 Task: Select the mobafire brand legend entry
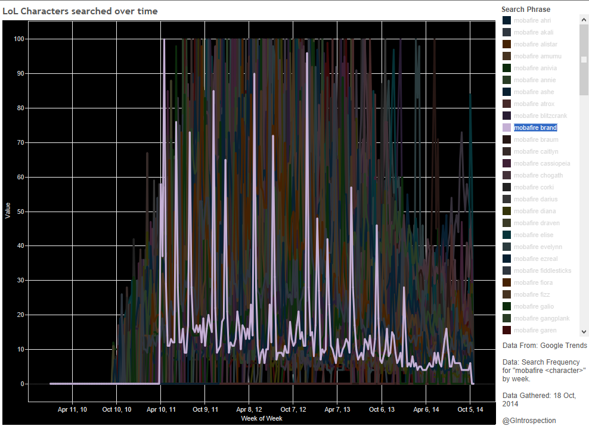535,128
